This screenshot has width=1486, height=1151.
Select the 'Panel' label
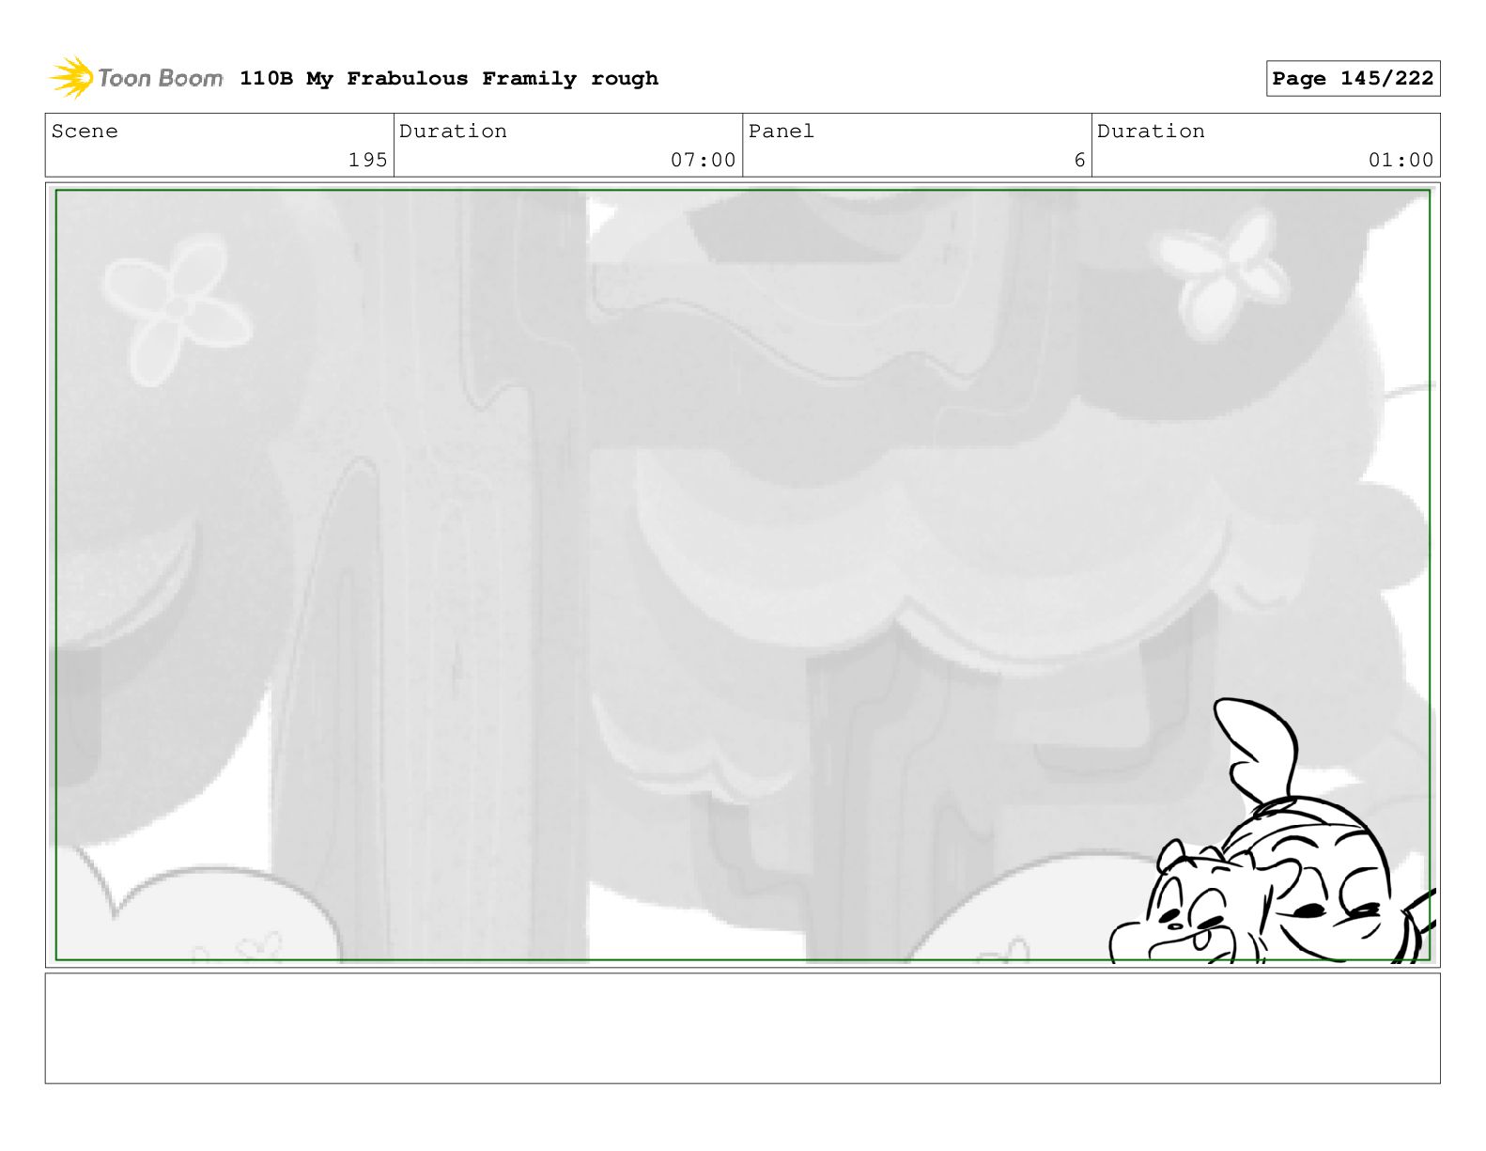click(x=782, y=132)
